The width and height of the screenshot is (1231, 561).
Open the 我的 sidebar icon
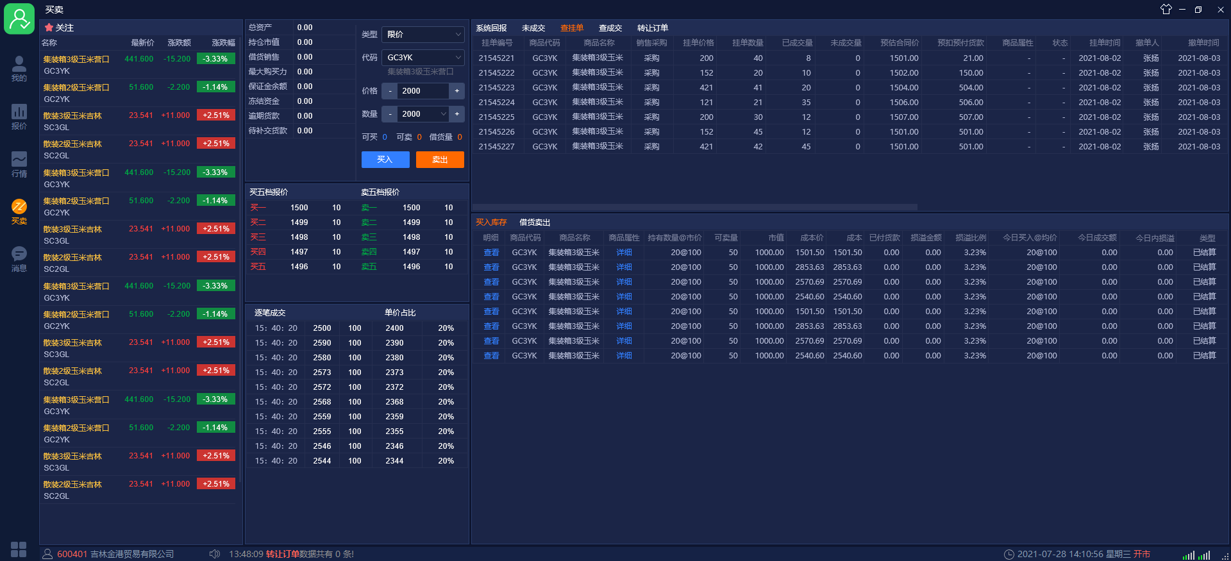[x=19, y=69]
